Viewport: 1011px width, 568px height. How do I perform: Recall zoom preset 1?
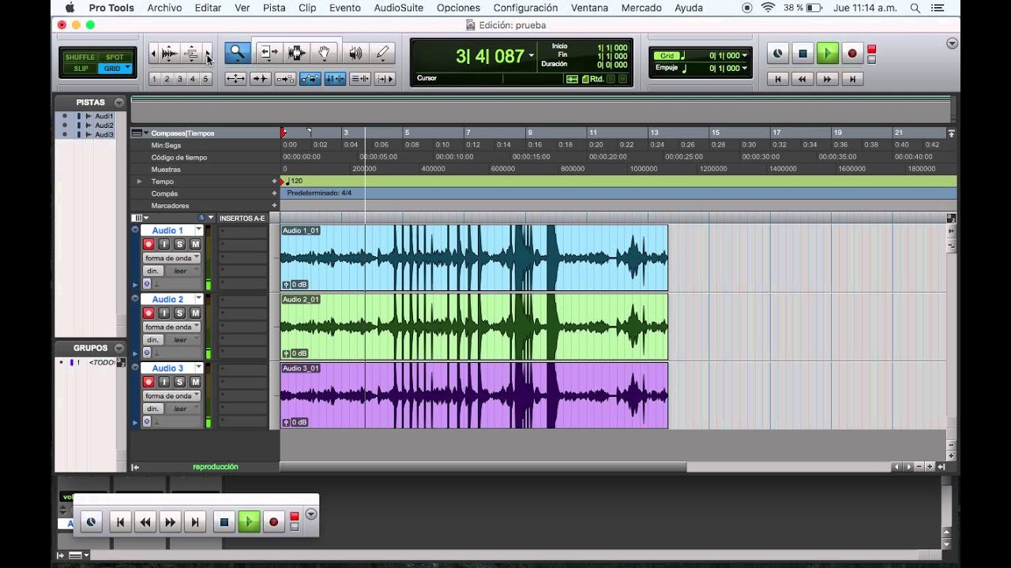click(x=154, y=79)
